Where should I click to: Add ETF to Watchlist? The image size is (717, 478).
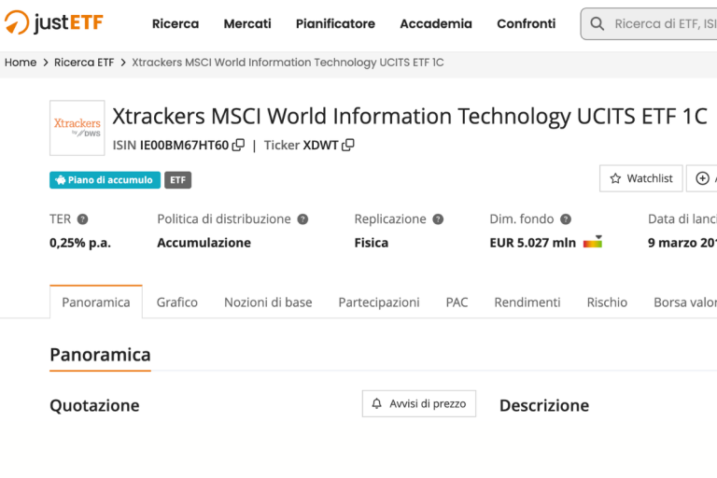click(640, 178)
